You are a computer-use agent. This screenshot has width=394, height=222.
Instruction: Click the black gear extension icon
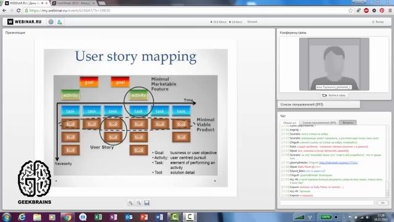click(374, 10)
